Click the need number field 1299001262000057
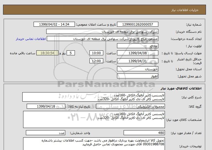The width and height of the screenshot is (212, 150). pyautogui.click(x=138, y=24)
